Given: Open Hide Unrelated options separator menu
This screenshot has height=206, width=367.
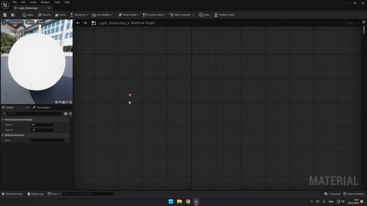Looking at the screenshot, I should click(193, 15).
